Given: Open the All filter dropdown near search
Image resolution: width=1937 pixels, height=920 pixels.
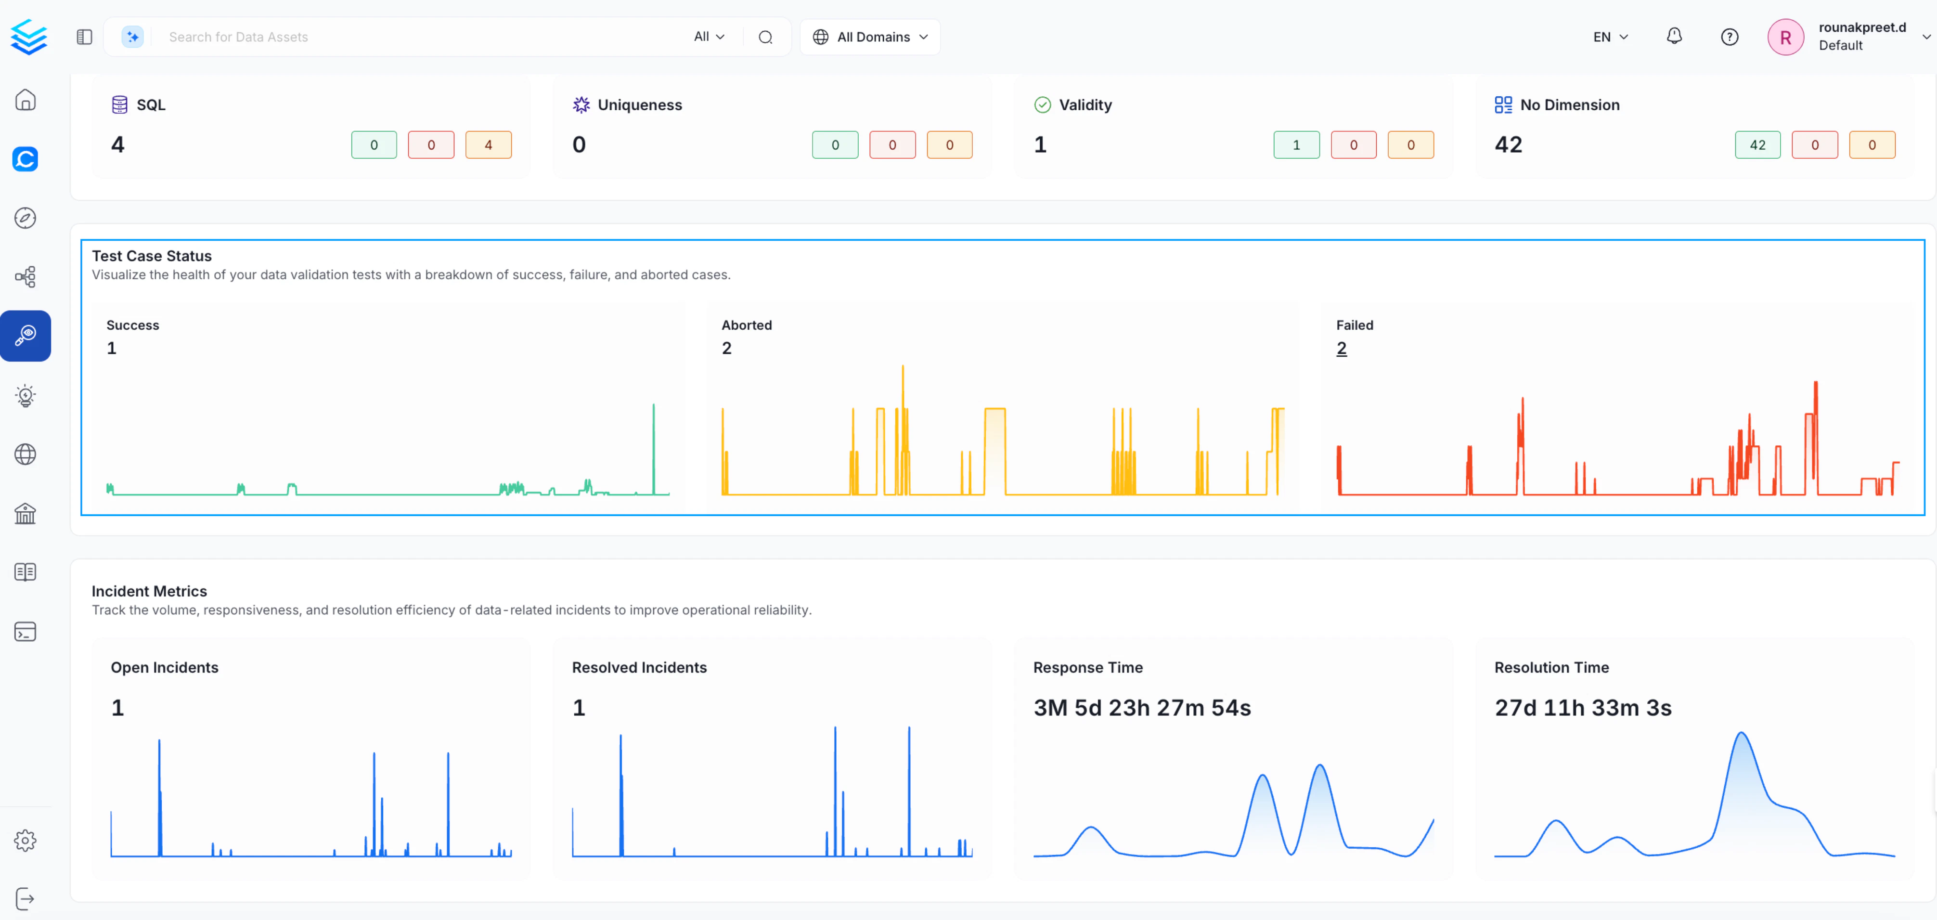Looking at the screenshot, I should click(x=709, y=36).
